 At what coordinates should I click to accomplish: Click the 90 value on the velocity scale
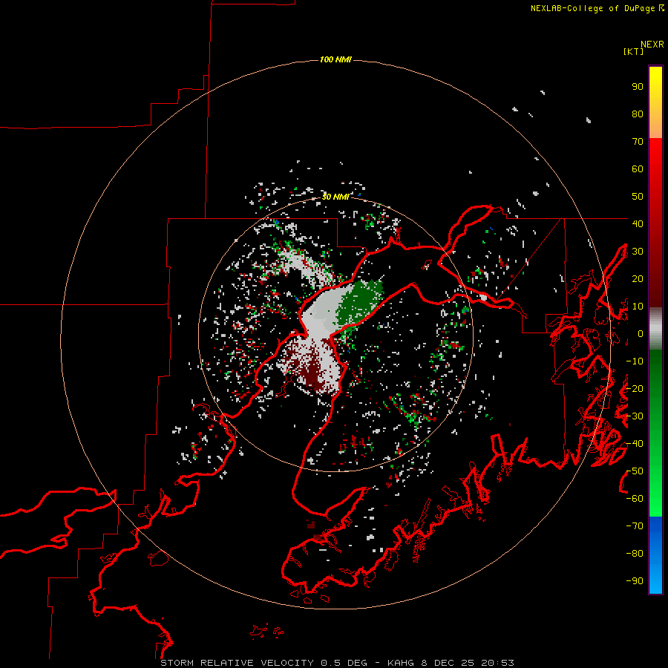click(x=638, y=87)
